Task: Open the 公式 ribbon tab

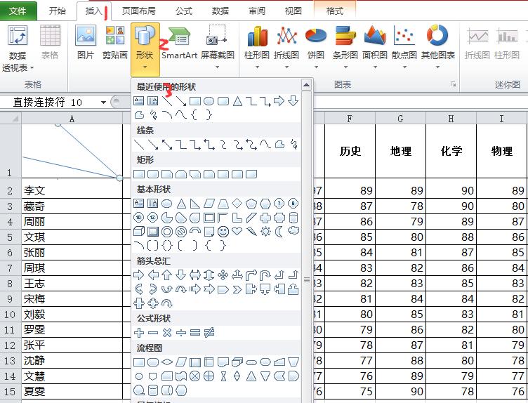Action: coord(184,11)
